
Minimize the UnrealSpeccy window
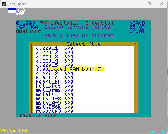(x=138, y=4)
